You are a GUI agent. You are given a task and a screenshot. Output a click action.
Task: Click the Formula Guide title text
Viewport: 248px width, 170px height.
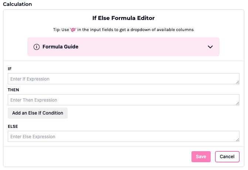pos(60,47)
